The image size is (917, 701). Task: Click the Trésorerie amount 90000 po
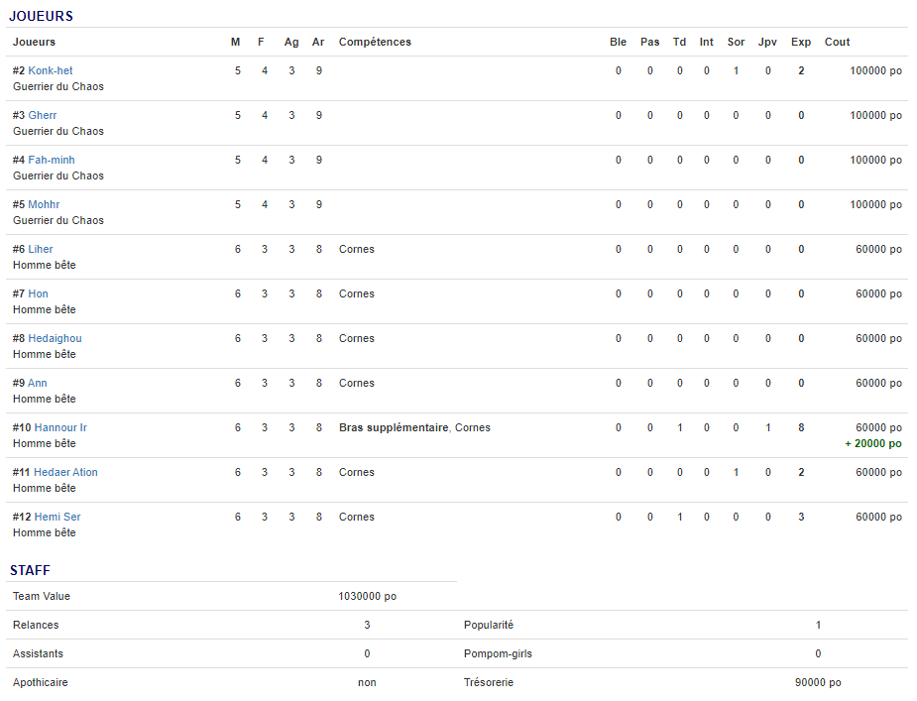pyautogui.click(x=818, y=682)
